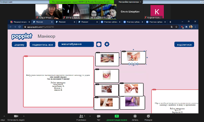Click подивитись все button
The height and width of the screenshot is (122, 204).
[x=42, y=44]
